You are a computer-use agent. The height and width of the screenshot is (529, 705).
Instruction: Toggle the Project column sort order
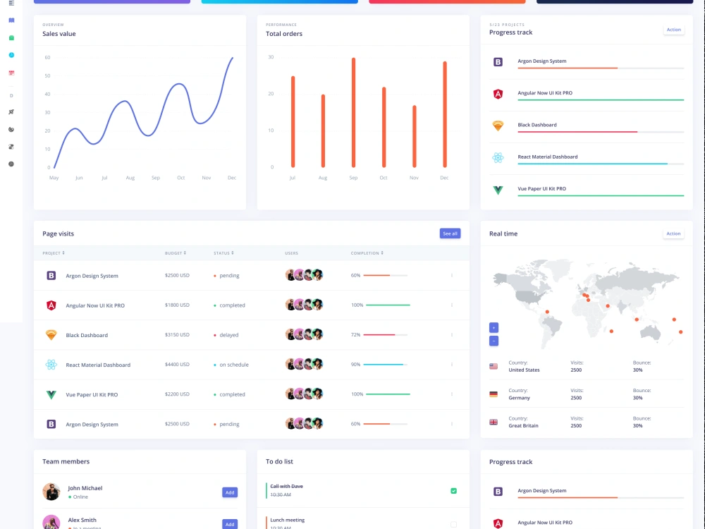click(54, 253)
